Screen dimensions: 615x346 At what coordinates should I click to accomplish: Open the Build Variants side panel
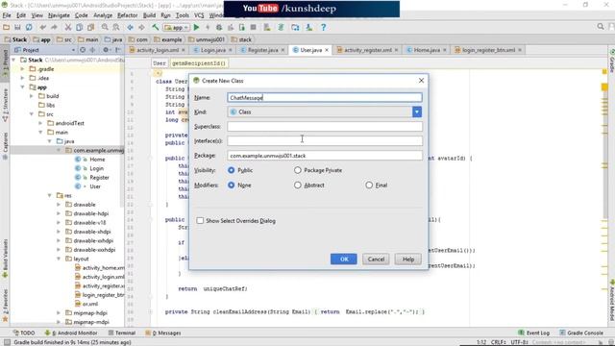coord(5,259)
